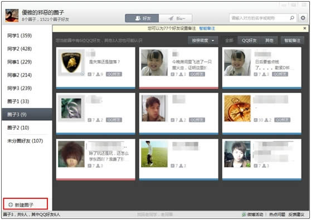
Task: Filter by QQ好友
Action: point(249,41)
